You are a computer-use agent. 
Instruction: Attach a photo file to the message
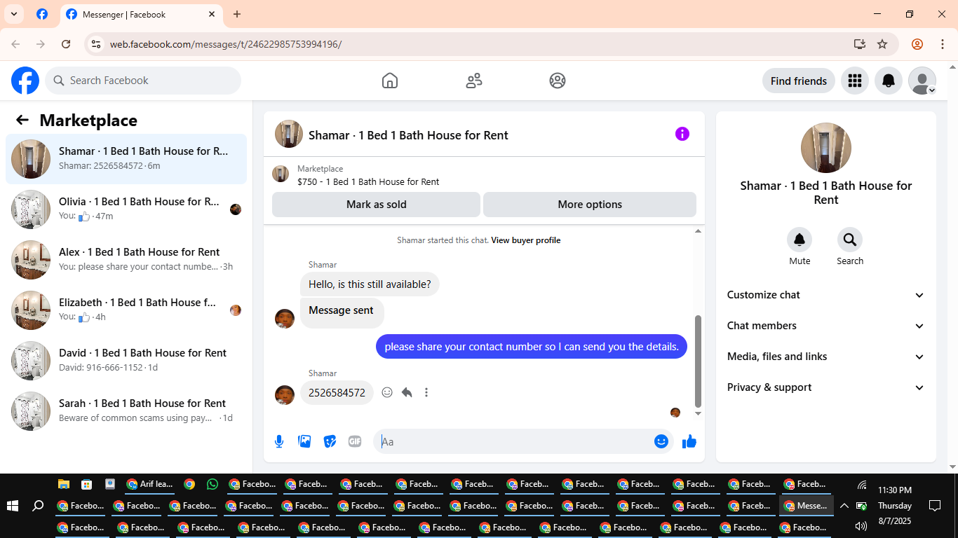304,441
